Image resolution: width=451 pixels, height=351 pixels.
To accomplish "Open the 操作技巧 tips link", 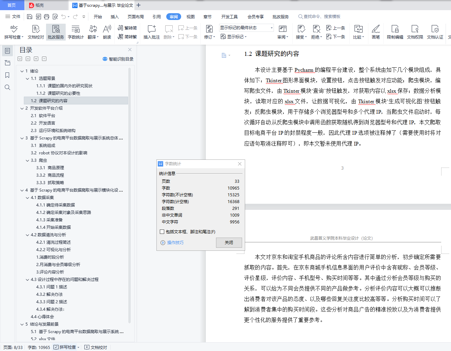I will [172, 243].
